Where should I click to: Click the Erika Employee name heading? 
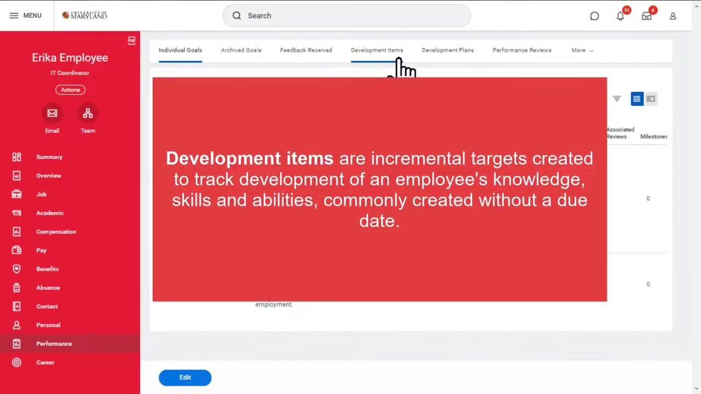pos(70,58)
